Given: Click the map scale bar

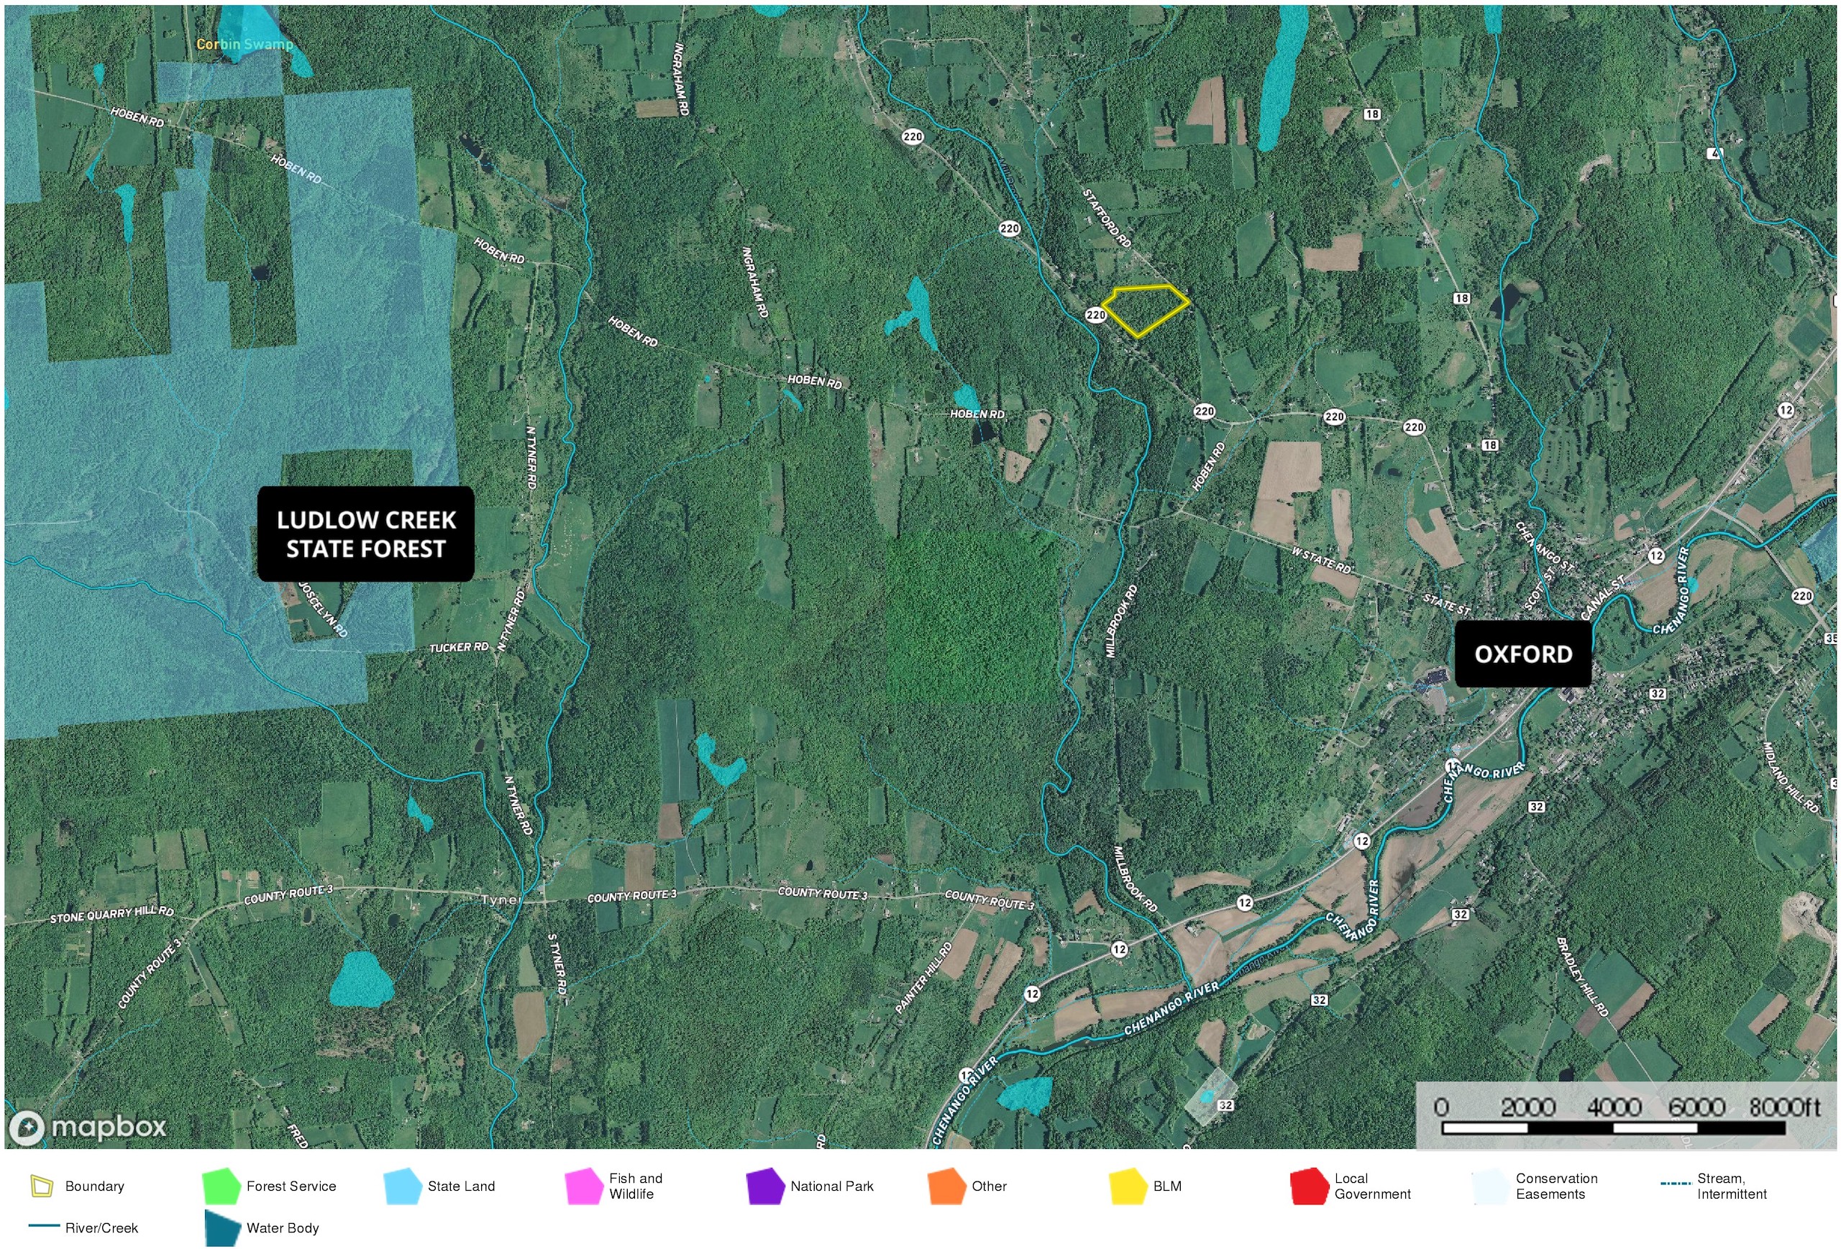Looking at the screenshot, I should point(1613,1127).
